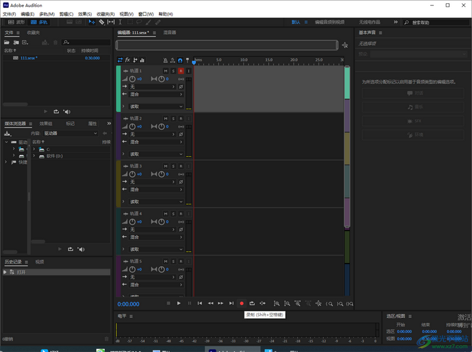Open the Inputs/Outputs view of tracks
The image size is (472, 352).
(120, 60)
